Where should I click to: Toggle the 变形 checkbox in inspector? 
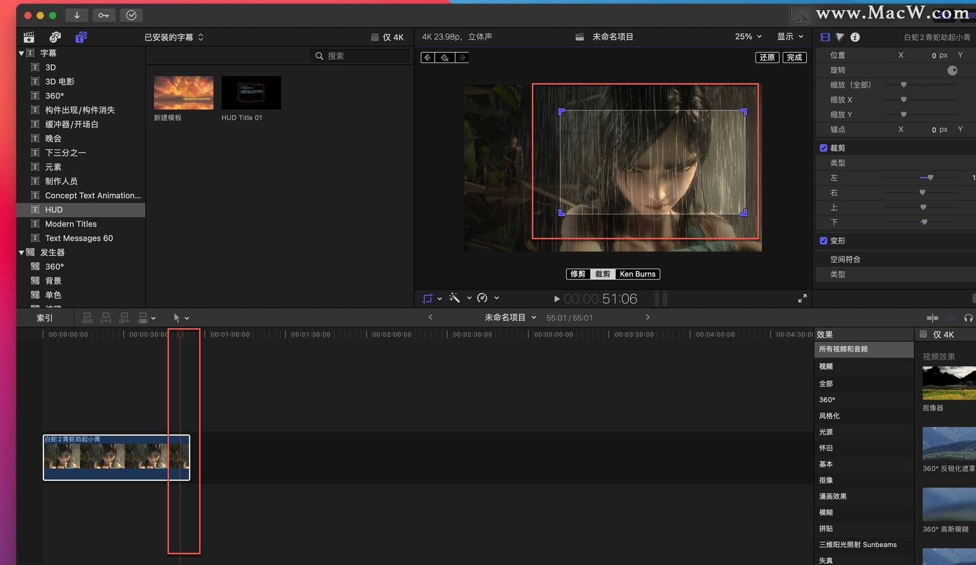click(823, 241)
